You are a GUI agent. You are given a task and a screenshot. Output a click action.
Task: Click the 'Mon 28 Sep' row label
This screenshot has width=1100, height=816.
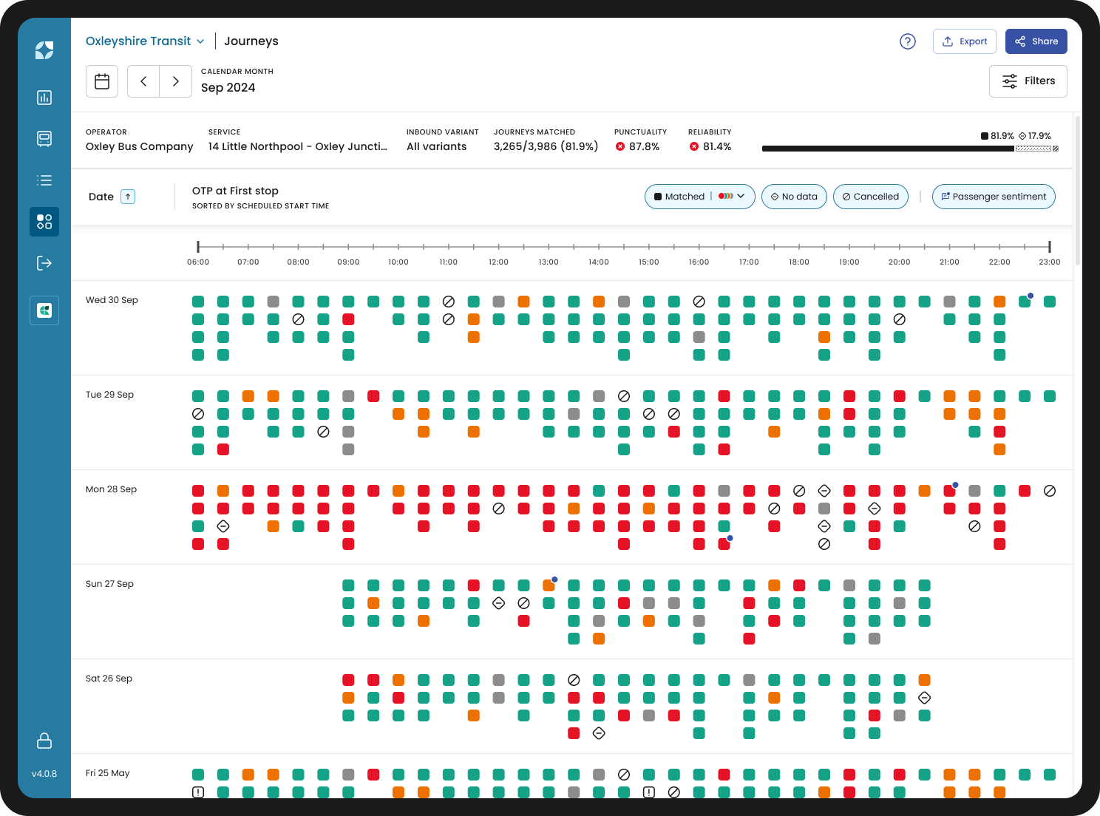pyautogui.click(x=111, y=489)
